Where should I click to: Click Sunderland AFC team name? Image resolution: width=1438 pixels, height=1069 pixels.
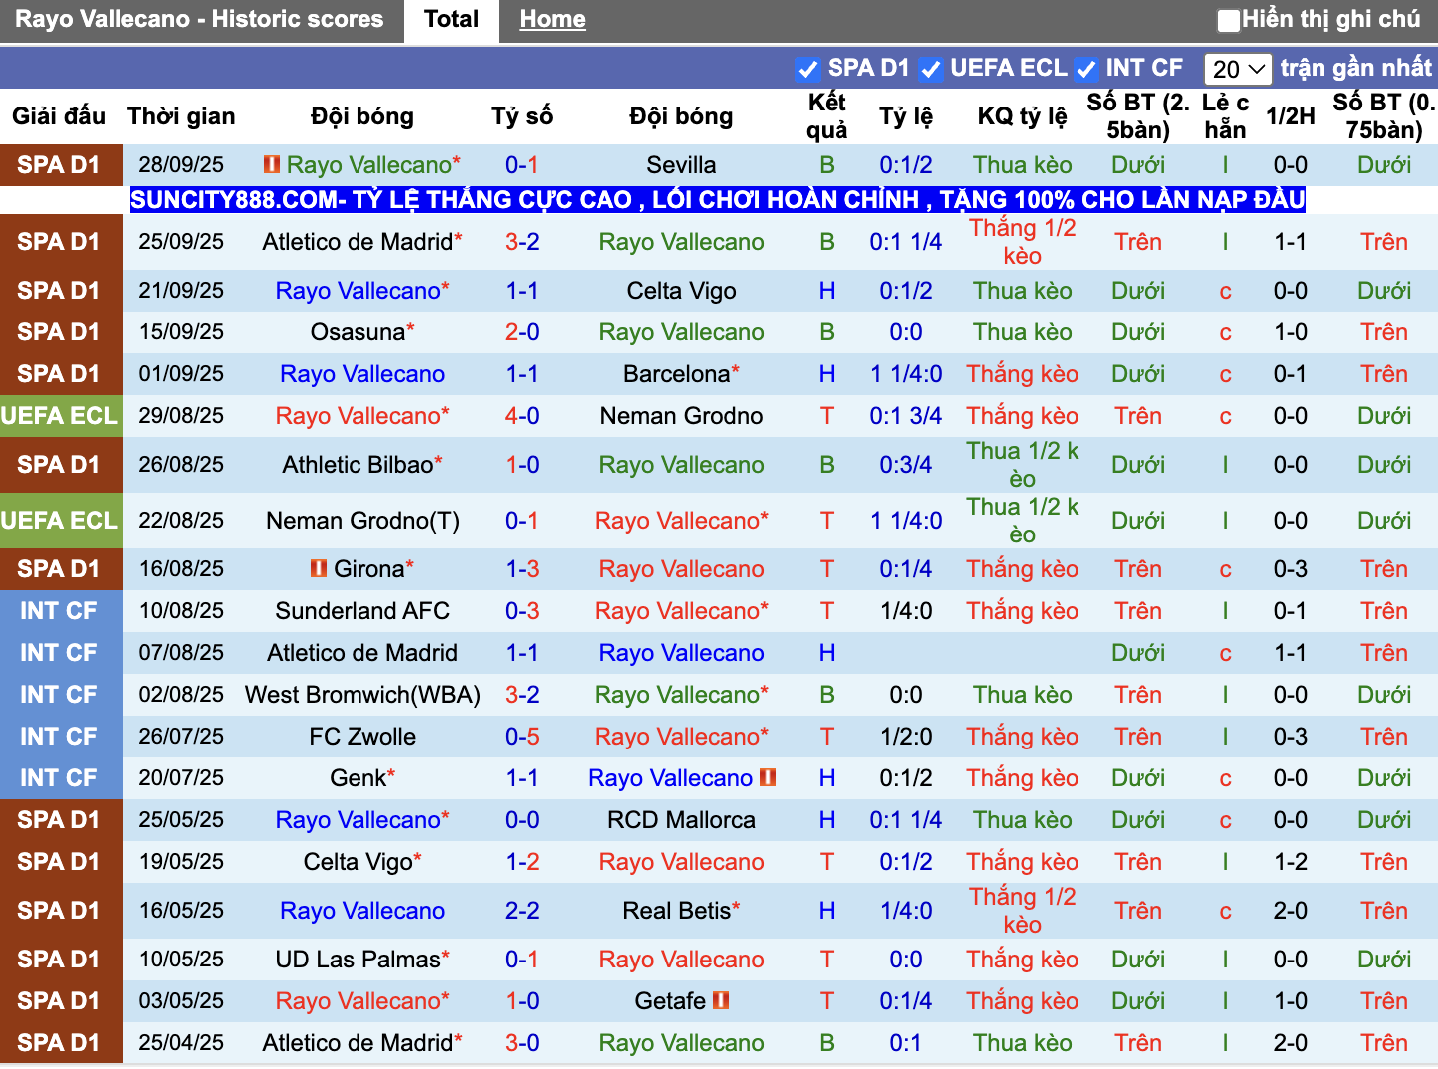coord(362,611)
